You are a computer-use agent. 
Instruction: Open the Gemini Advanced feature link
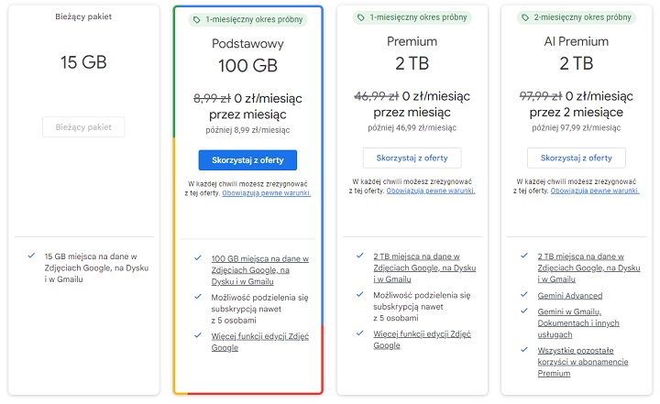tap(570, 296)
